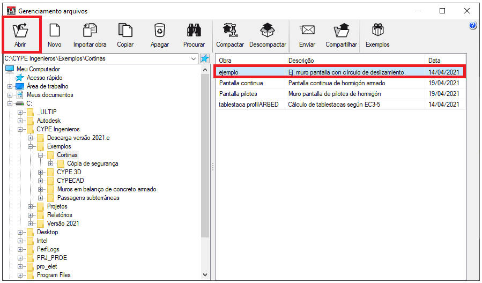The image size is (482, 283).
Task: Click the favorites star beside path
Action: (x=205, y=58)
